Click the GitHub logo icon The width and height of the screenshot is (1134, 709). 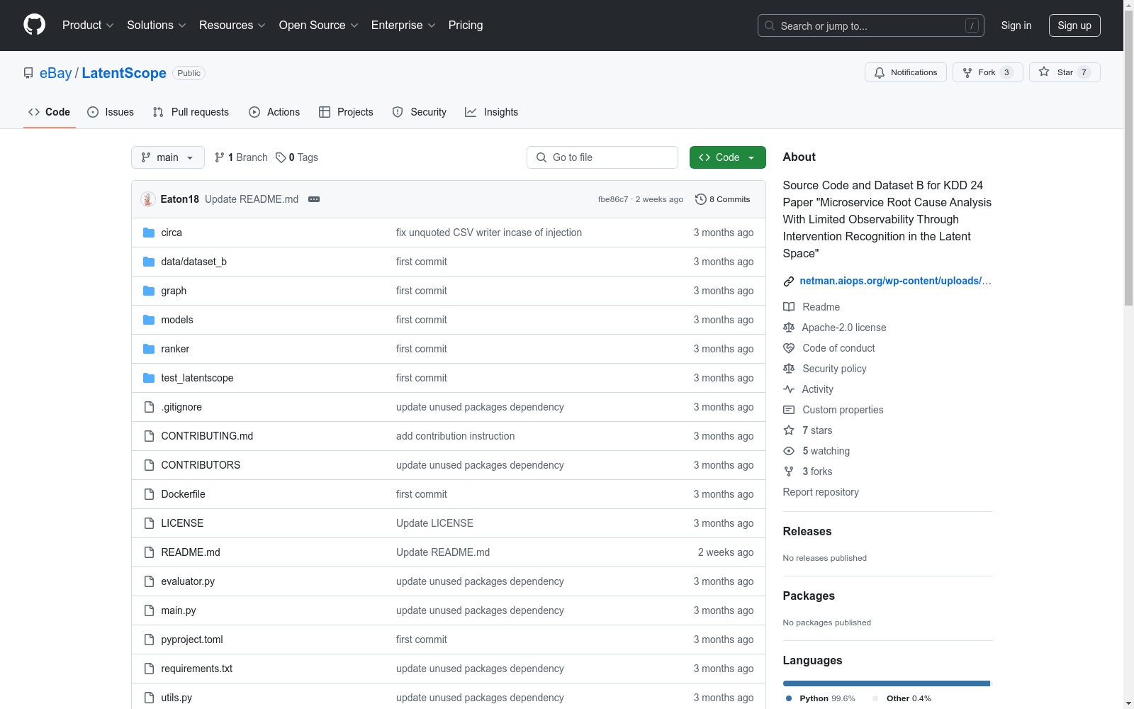click(x=34, y=25)
